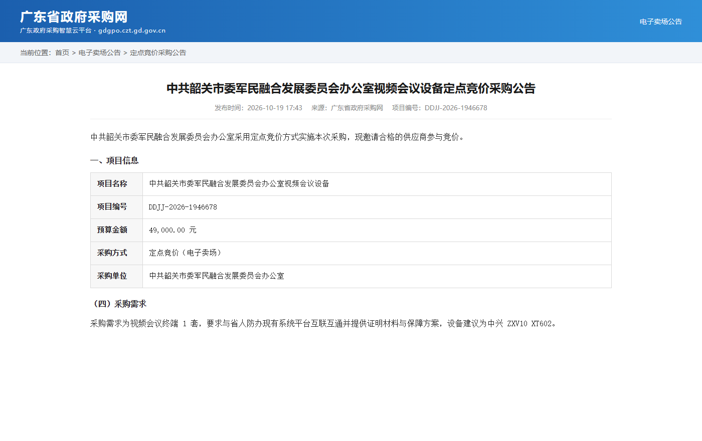Select the requirement paragraph mentioning ZXV10 XT602
The height and width of the screenshot is (441, 702).
coord(324,324)
